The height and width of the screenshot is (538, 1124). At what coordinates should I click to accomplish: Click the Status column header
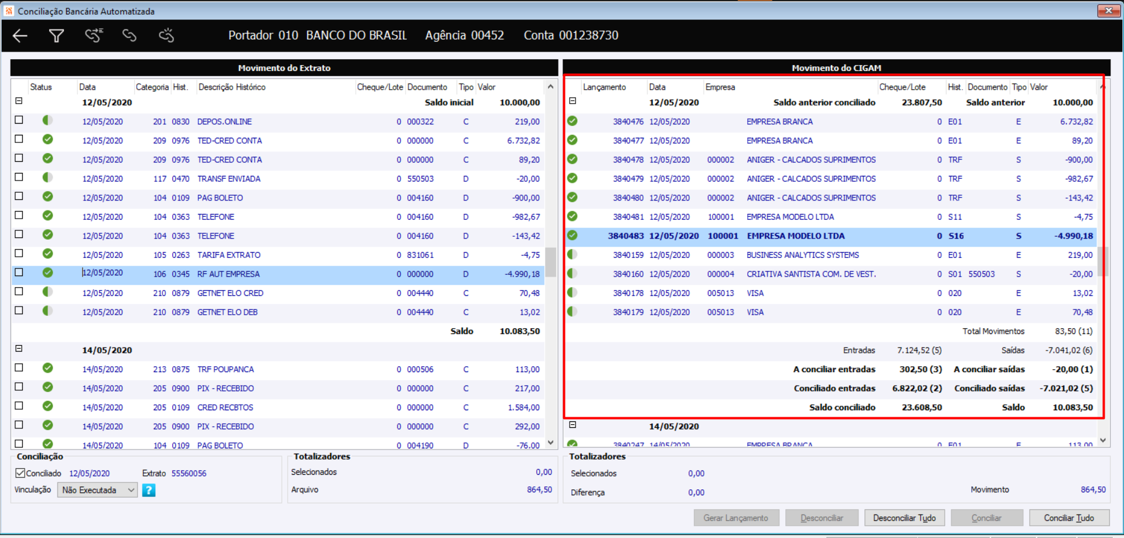(x=41, y=87)
